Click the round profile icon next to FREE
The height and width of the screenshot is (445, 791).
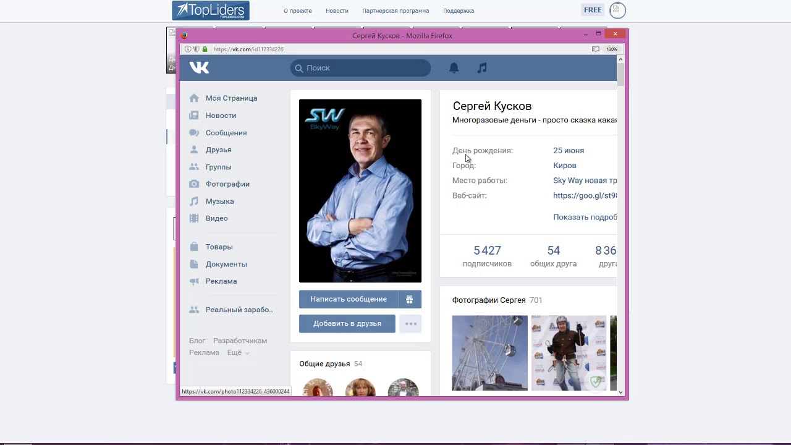click(617, 10)
